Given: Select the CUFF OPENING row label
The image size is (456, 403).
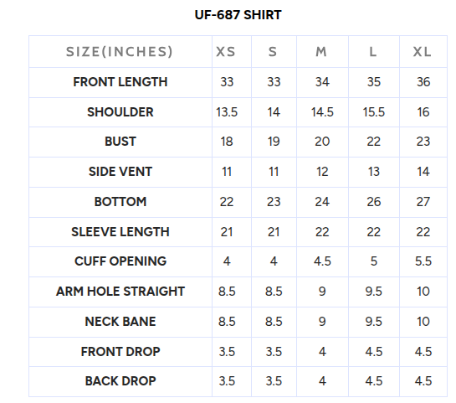Looking at the screenshot, I should point(120,261).
